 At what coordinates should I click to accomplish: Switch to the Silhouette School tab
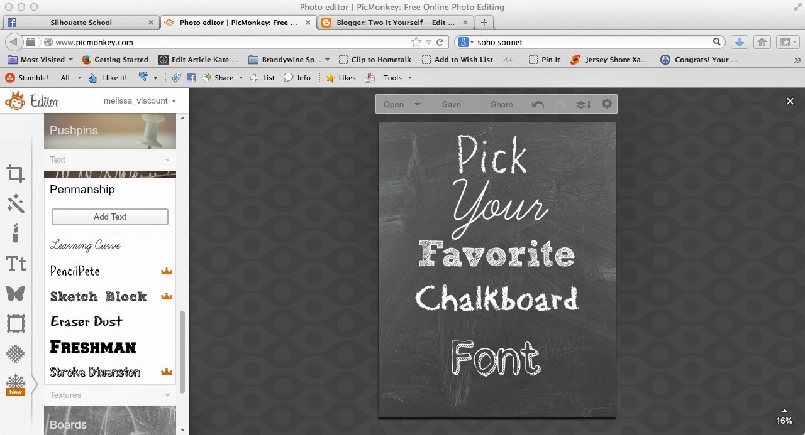click(82, 21)
